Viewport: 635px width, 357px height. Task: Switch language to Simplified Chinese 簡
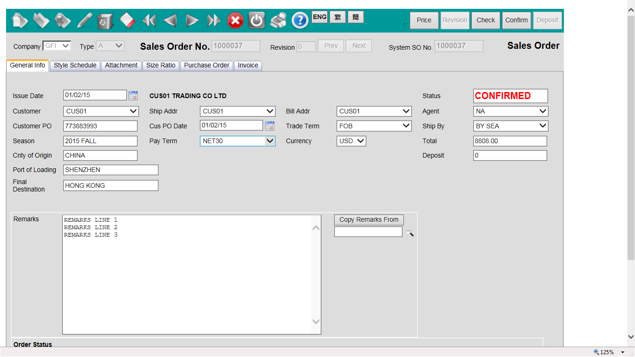click(356, 17)
